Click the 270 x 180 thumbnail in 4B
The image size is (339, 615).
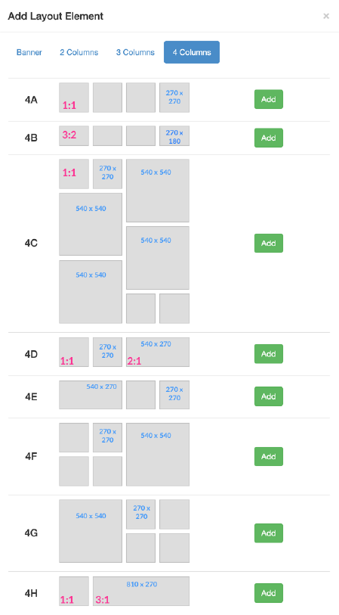point(174,136)
